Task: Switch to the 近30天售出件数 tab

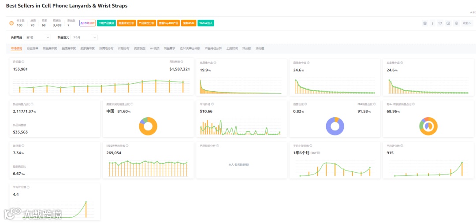Action: coord(190,48)
